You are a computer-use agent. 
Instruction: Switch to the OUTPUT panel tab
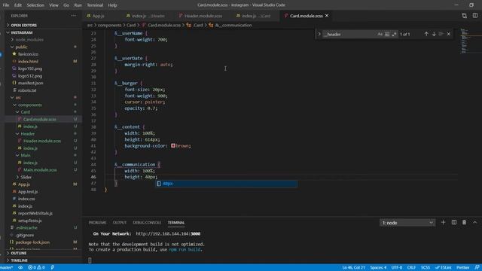pyautogui.click(x=120, y=223)
